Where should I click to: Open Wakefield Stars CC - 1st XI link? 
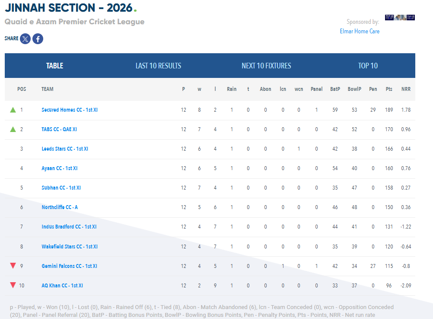tap(70, 247)
